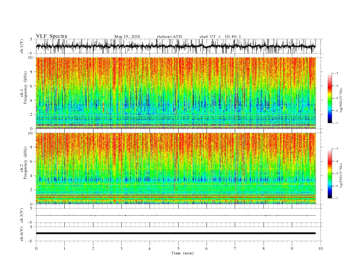Click the "2" kHz tick on ch.1 spectrogram
Image resolution: width=361 pixels, height=279 pixels.
[x=31, y=114]
